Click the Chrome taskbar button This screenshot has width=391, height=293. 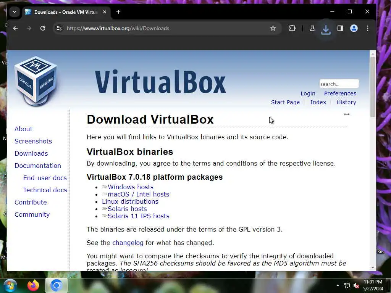(x=57, y=285)
